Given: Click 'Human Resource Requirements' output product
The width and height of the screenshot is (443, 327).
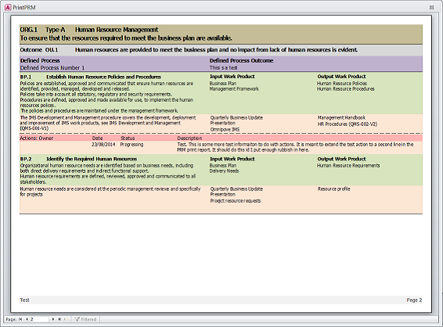Looking at the screenshot, I should coord(348,166).
